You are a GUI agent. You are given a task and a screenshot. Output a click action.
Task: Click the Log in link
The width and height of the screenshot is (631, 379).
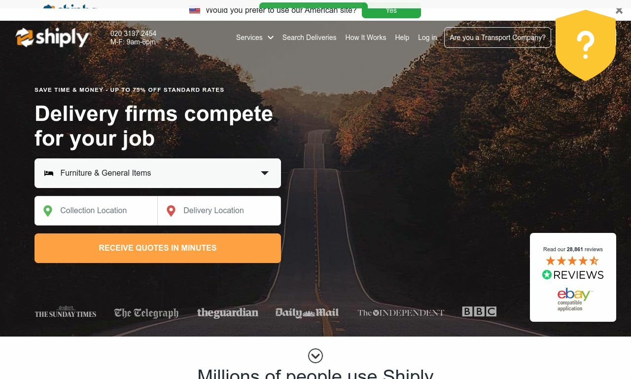427,38
